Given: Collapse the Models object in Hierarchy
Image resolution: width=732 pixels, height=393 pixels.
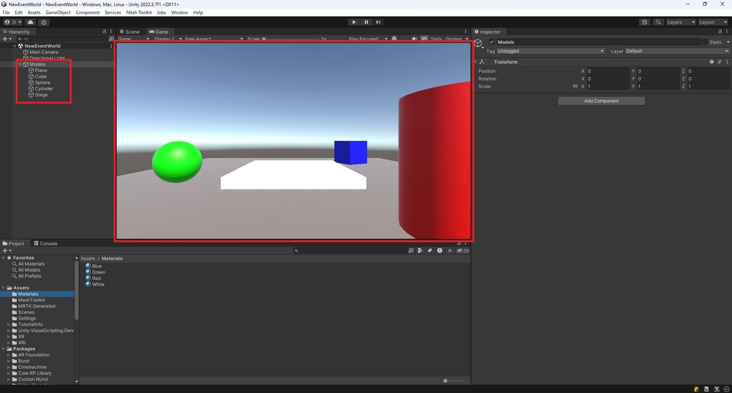Looking at the screenshot, I should coord(20,64).
